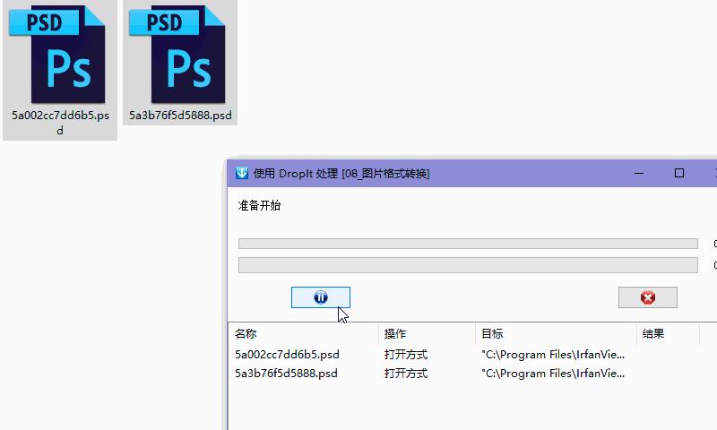
Task: Click the DropIt icon in the title bar
Action: click(x=242, y=173)
